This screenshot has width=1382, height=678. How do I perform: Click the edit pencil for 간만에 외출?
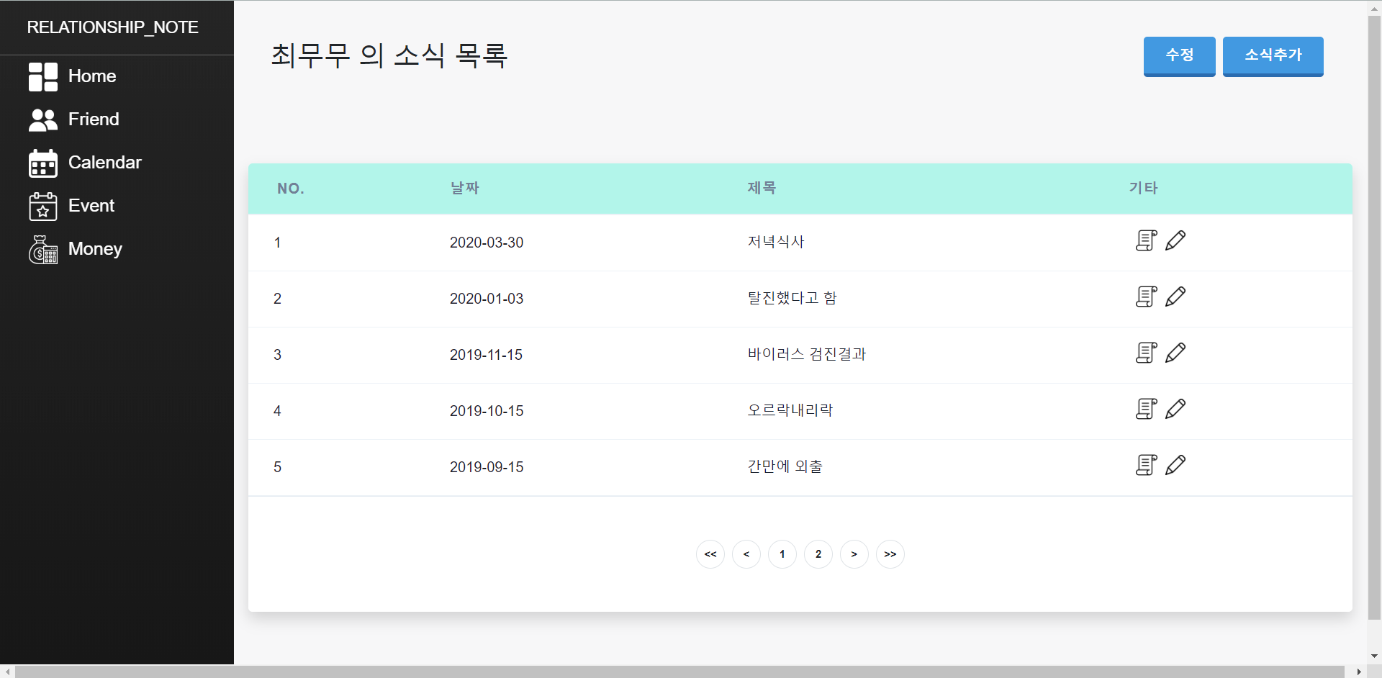(1176, 465)
